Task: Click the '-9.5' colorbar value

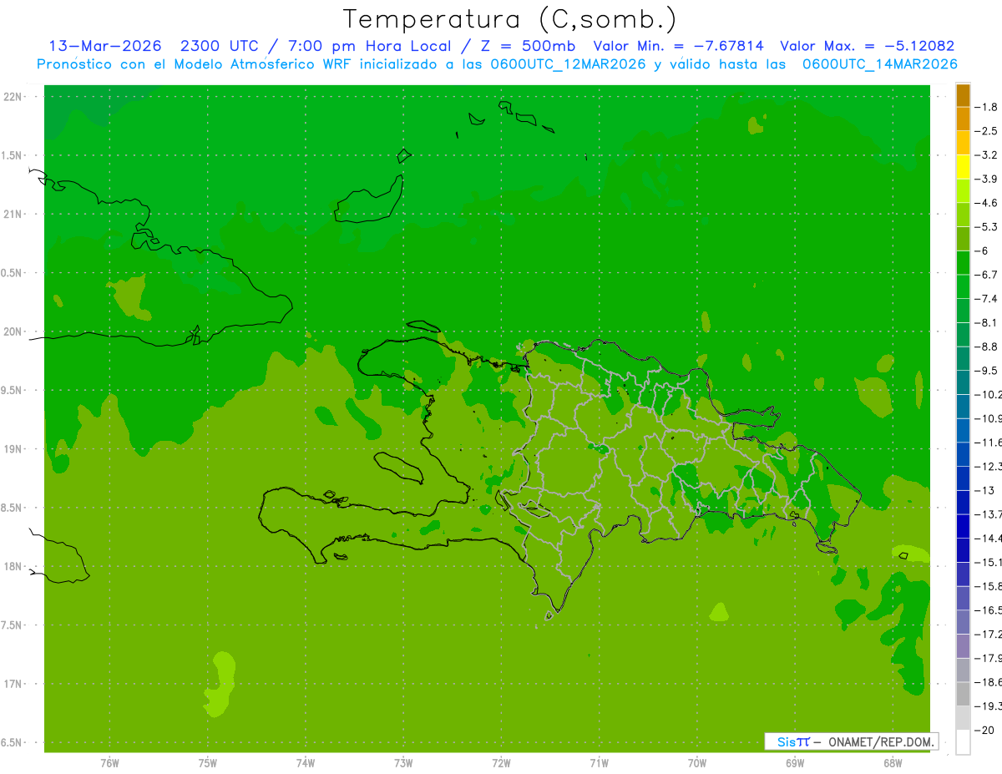Action: pos(987,371)
